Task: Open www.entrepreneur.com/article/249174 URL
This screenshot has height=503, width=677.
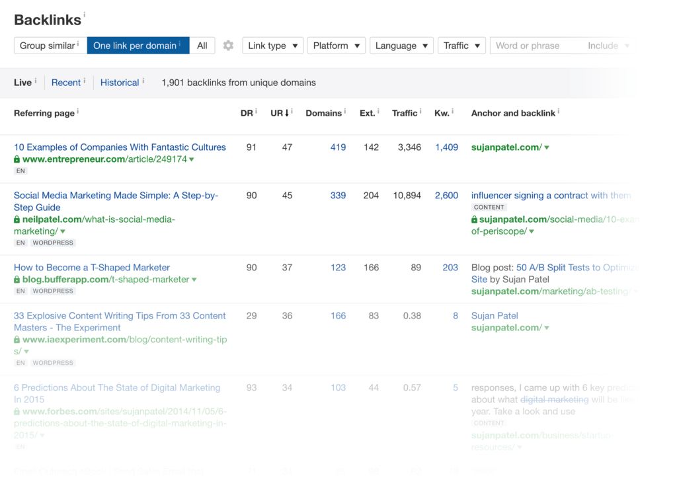Action: click(x=104, y=159)
